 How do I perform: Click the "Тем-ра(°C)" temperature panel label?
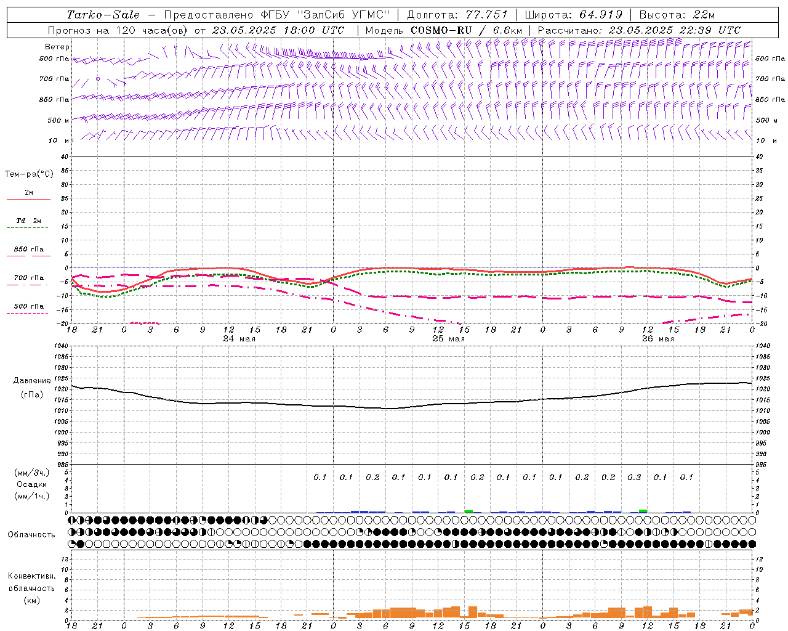tap(29, 174)
